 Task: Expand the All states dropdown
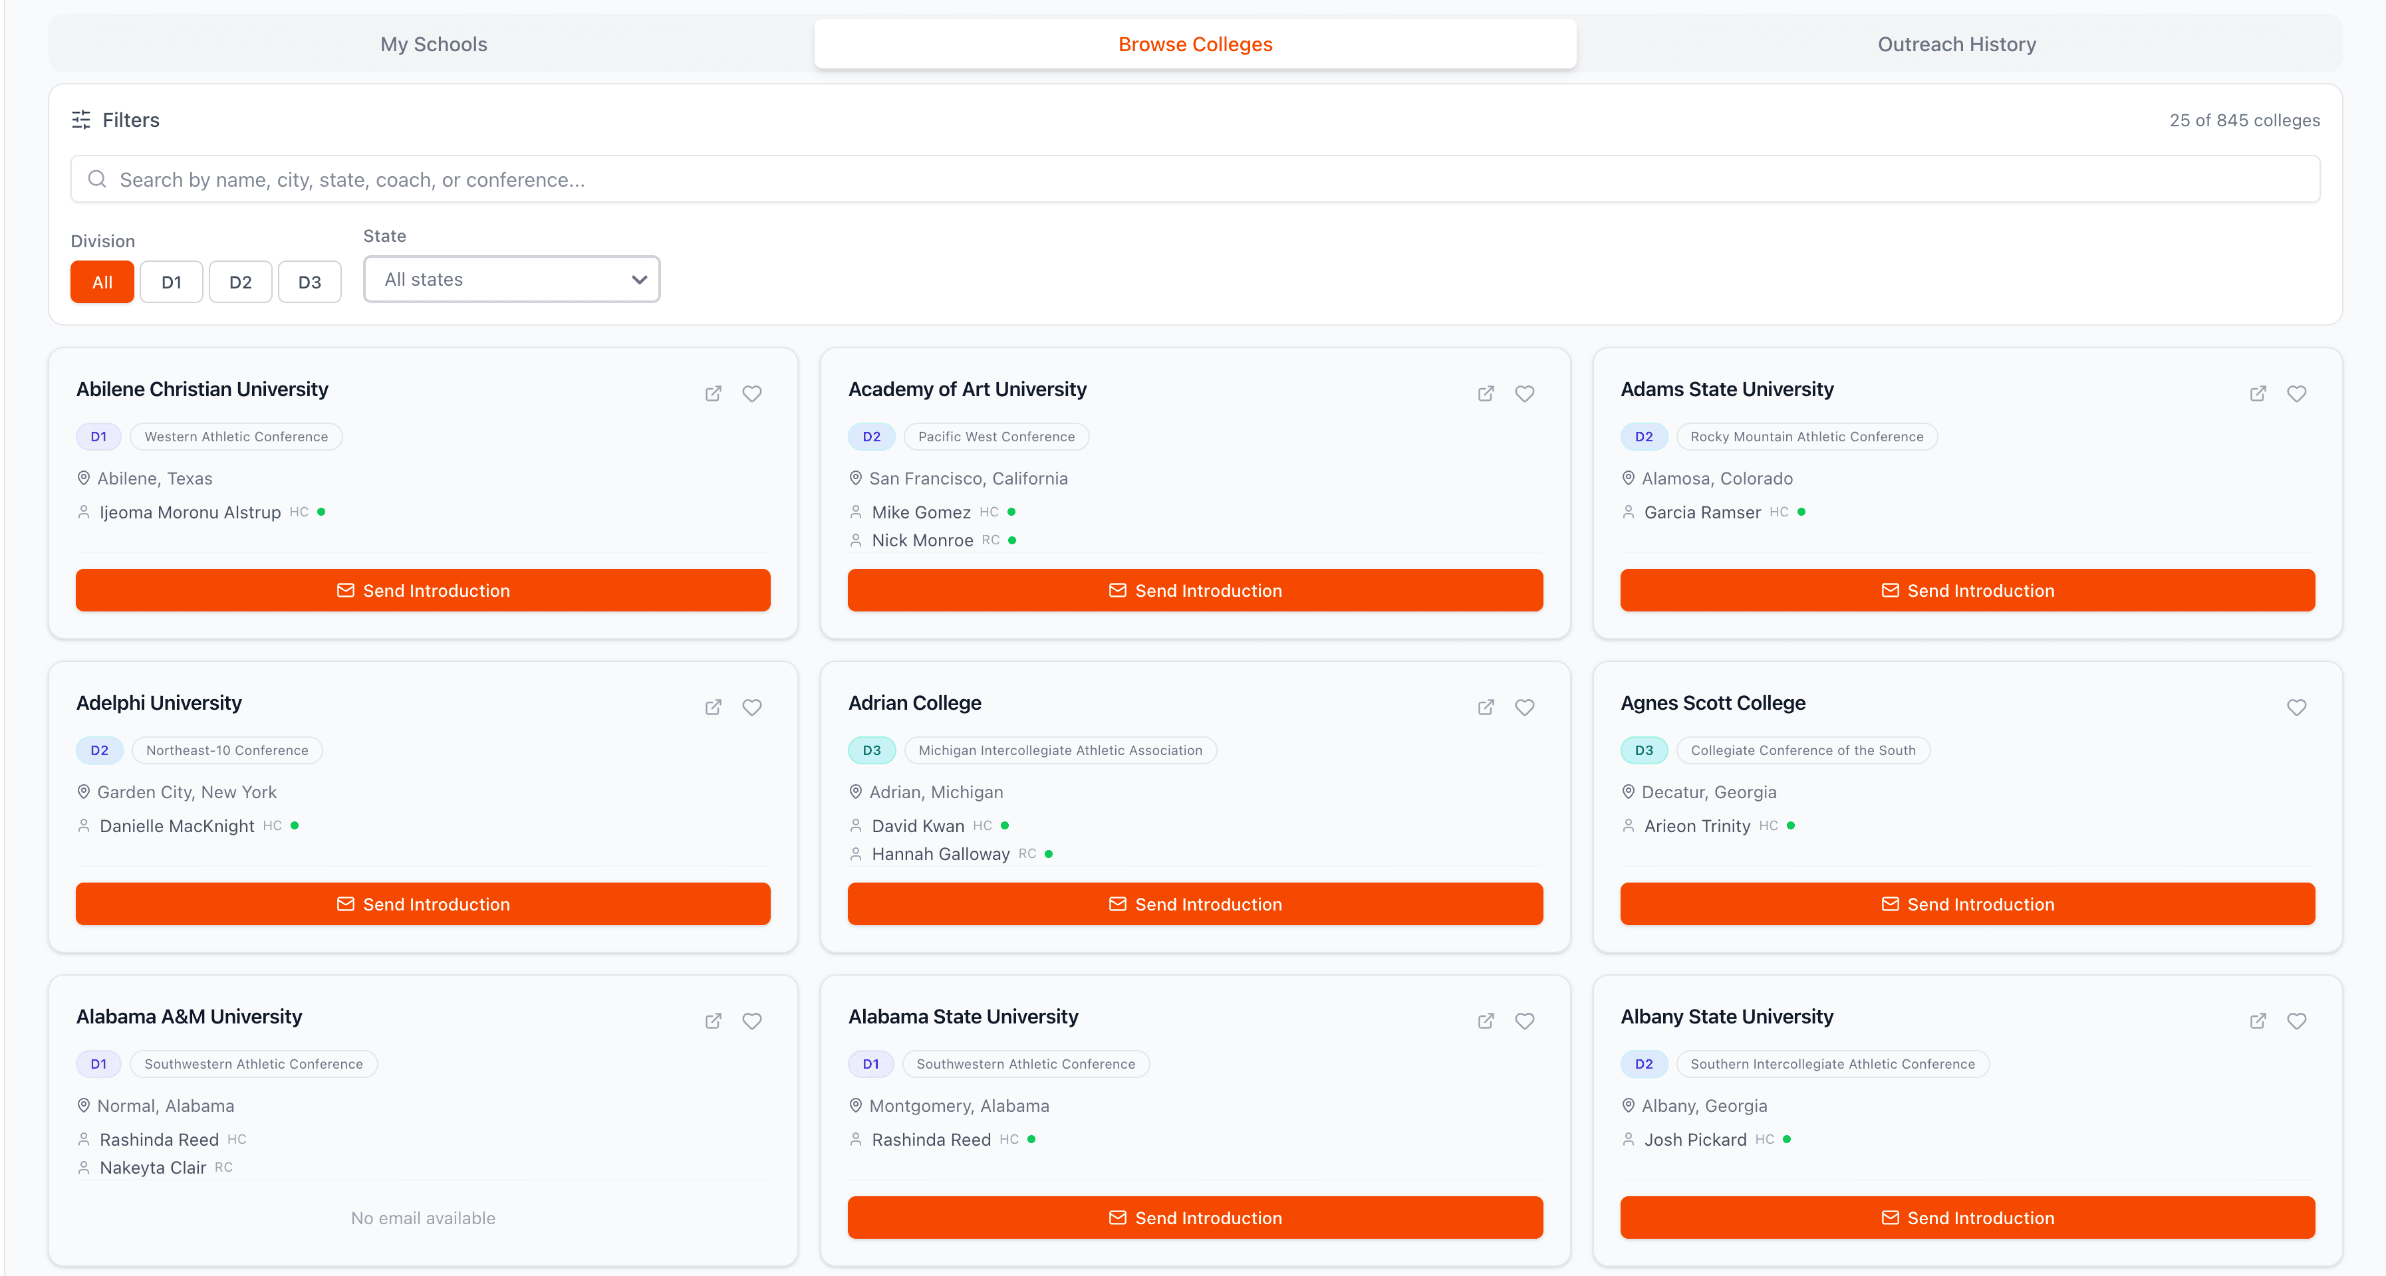(x=511, y=280)
